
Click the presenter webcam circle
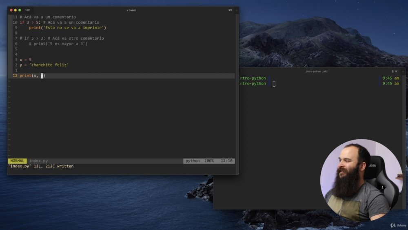(361, 180)
